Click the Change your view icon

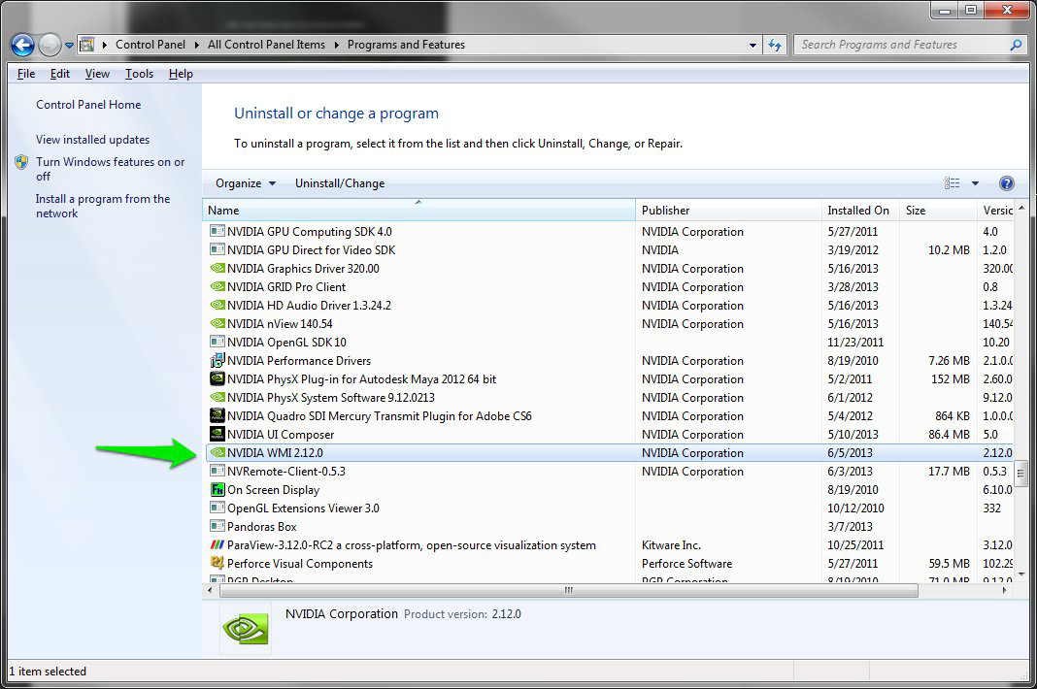pos(953,183)
